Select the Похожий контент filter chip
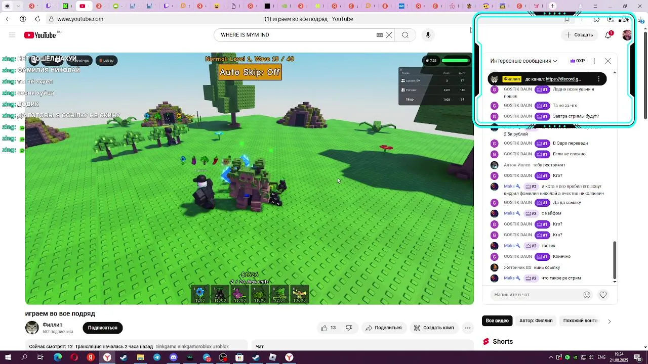This screenshot has width=648, height=364. [x=580, y=321]
